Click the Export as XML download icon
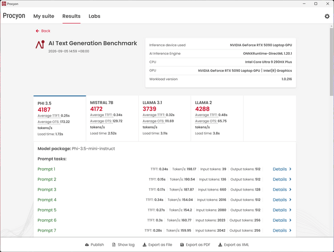The image size is (334, 252). pyautogui.click(x=220, y=245)
